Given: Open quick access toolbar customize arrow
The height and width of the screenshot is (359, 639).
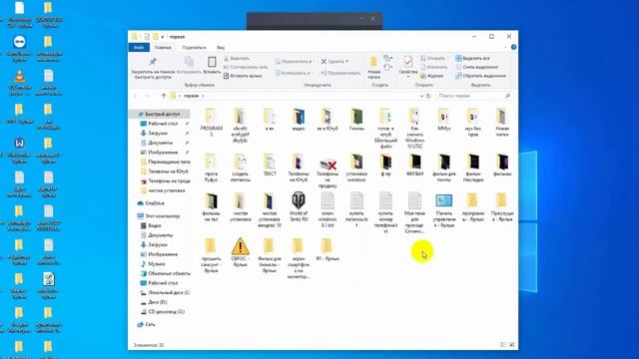Looking at the screenshot, I should (x=162, y=37).
